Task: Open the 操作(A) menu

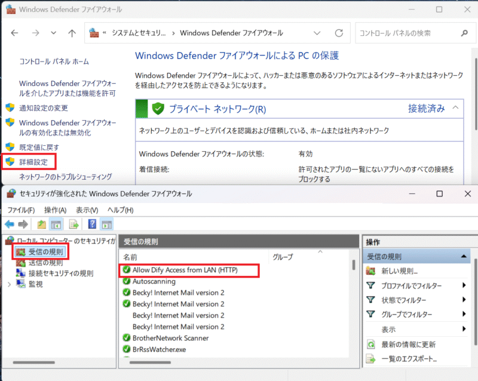Action: (x=55, y=210)
